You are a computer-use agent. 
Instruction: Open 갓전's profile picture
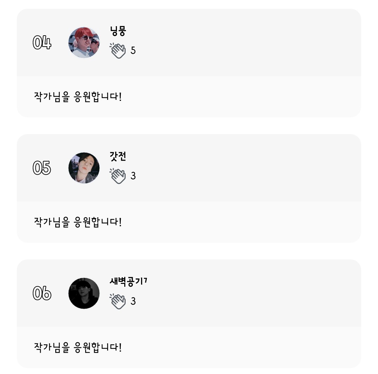(84, 168)
